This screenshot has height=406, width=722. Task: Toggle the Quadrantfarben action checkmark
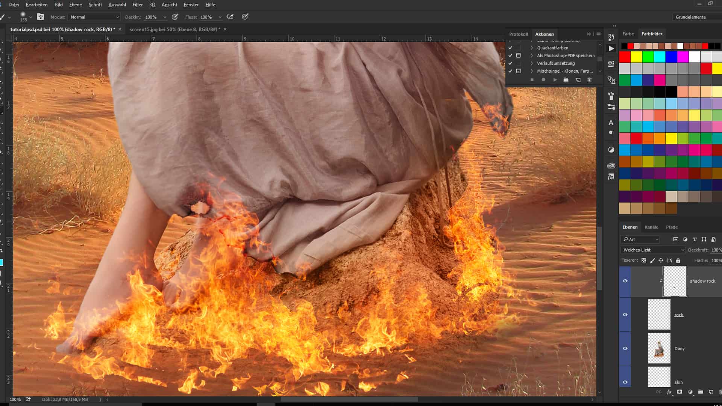tap(510, 48)
